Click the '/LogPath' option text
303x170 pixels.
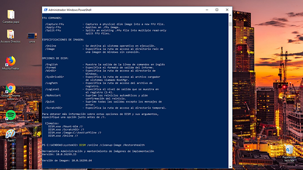(x=52, y=83)
